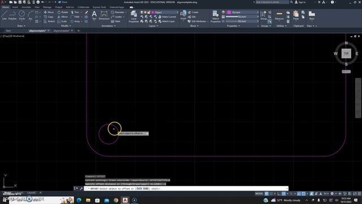The image size is (362, 204).
Task: Open the Annotate ribbon tab
Action: tap(26, 7)
